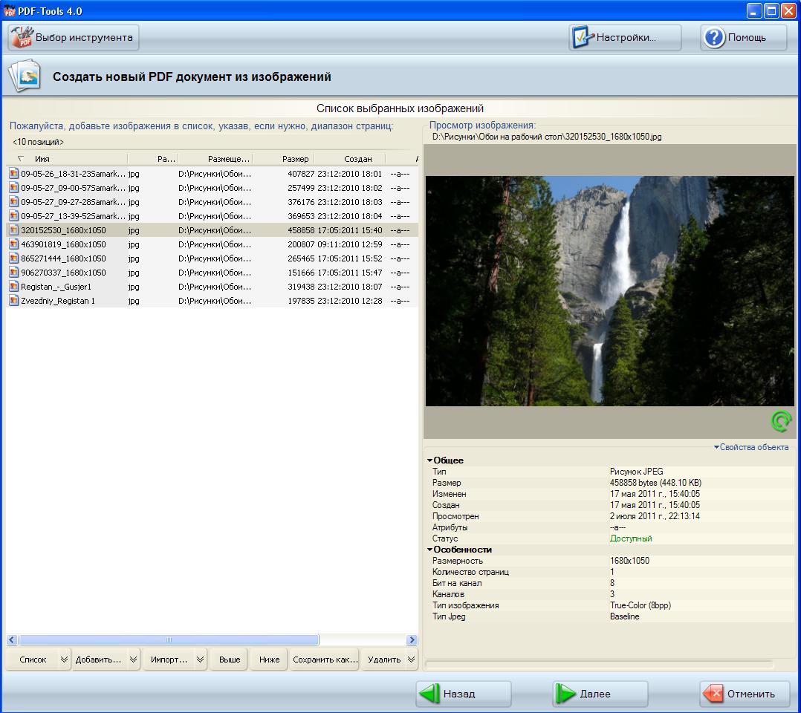
Task: Click file icon of 09-05-27_09-27-28Samark row
Action: (14, 202)
